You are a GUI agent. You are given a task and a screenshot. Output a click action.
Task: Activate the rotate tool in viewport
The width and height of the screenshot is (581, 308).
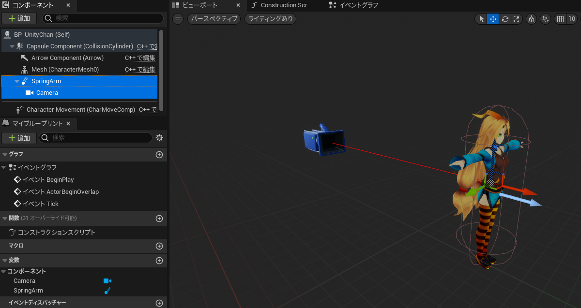tap(505, 19)
